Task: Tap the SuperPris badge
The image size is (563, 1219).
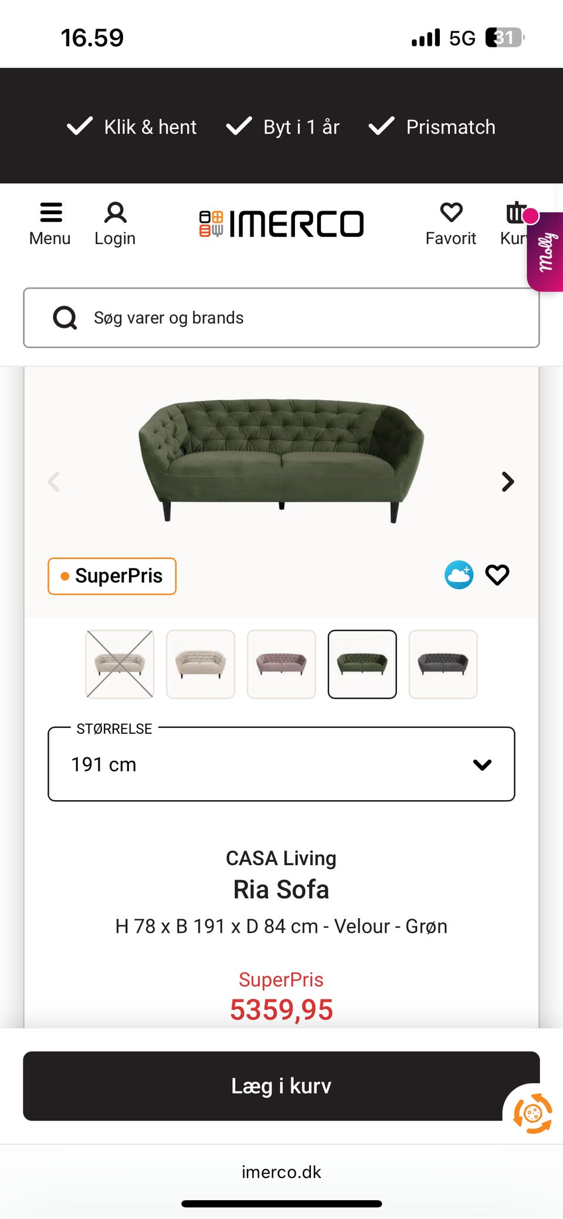Action: pyautogui.click(x=112, y=576)
